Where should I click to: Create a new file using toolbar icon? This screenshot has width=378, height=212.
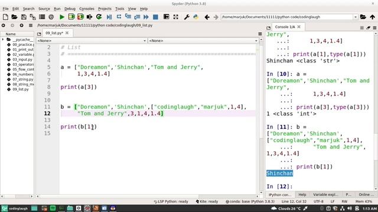(5, 17)
